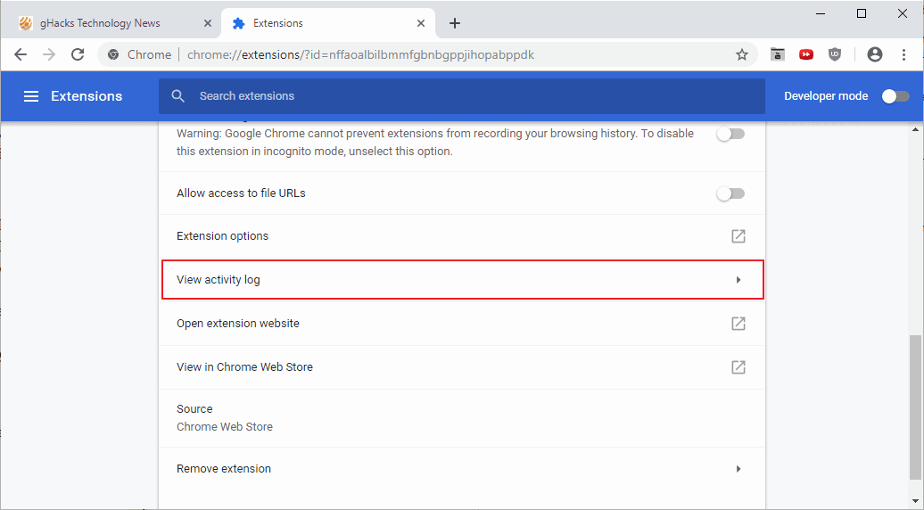Image resolution: width=924 pixels, height=510 pixels.
Task: Close the Extensions tab
Action: (421, 23)
